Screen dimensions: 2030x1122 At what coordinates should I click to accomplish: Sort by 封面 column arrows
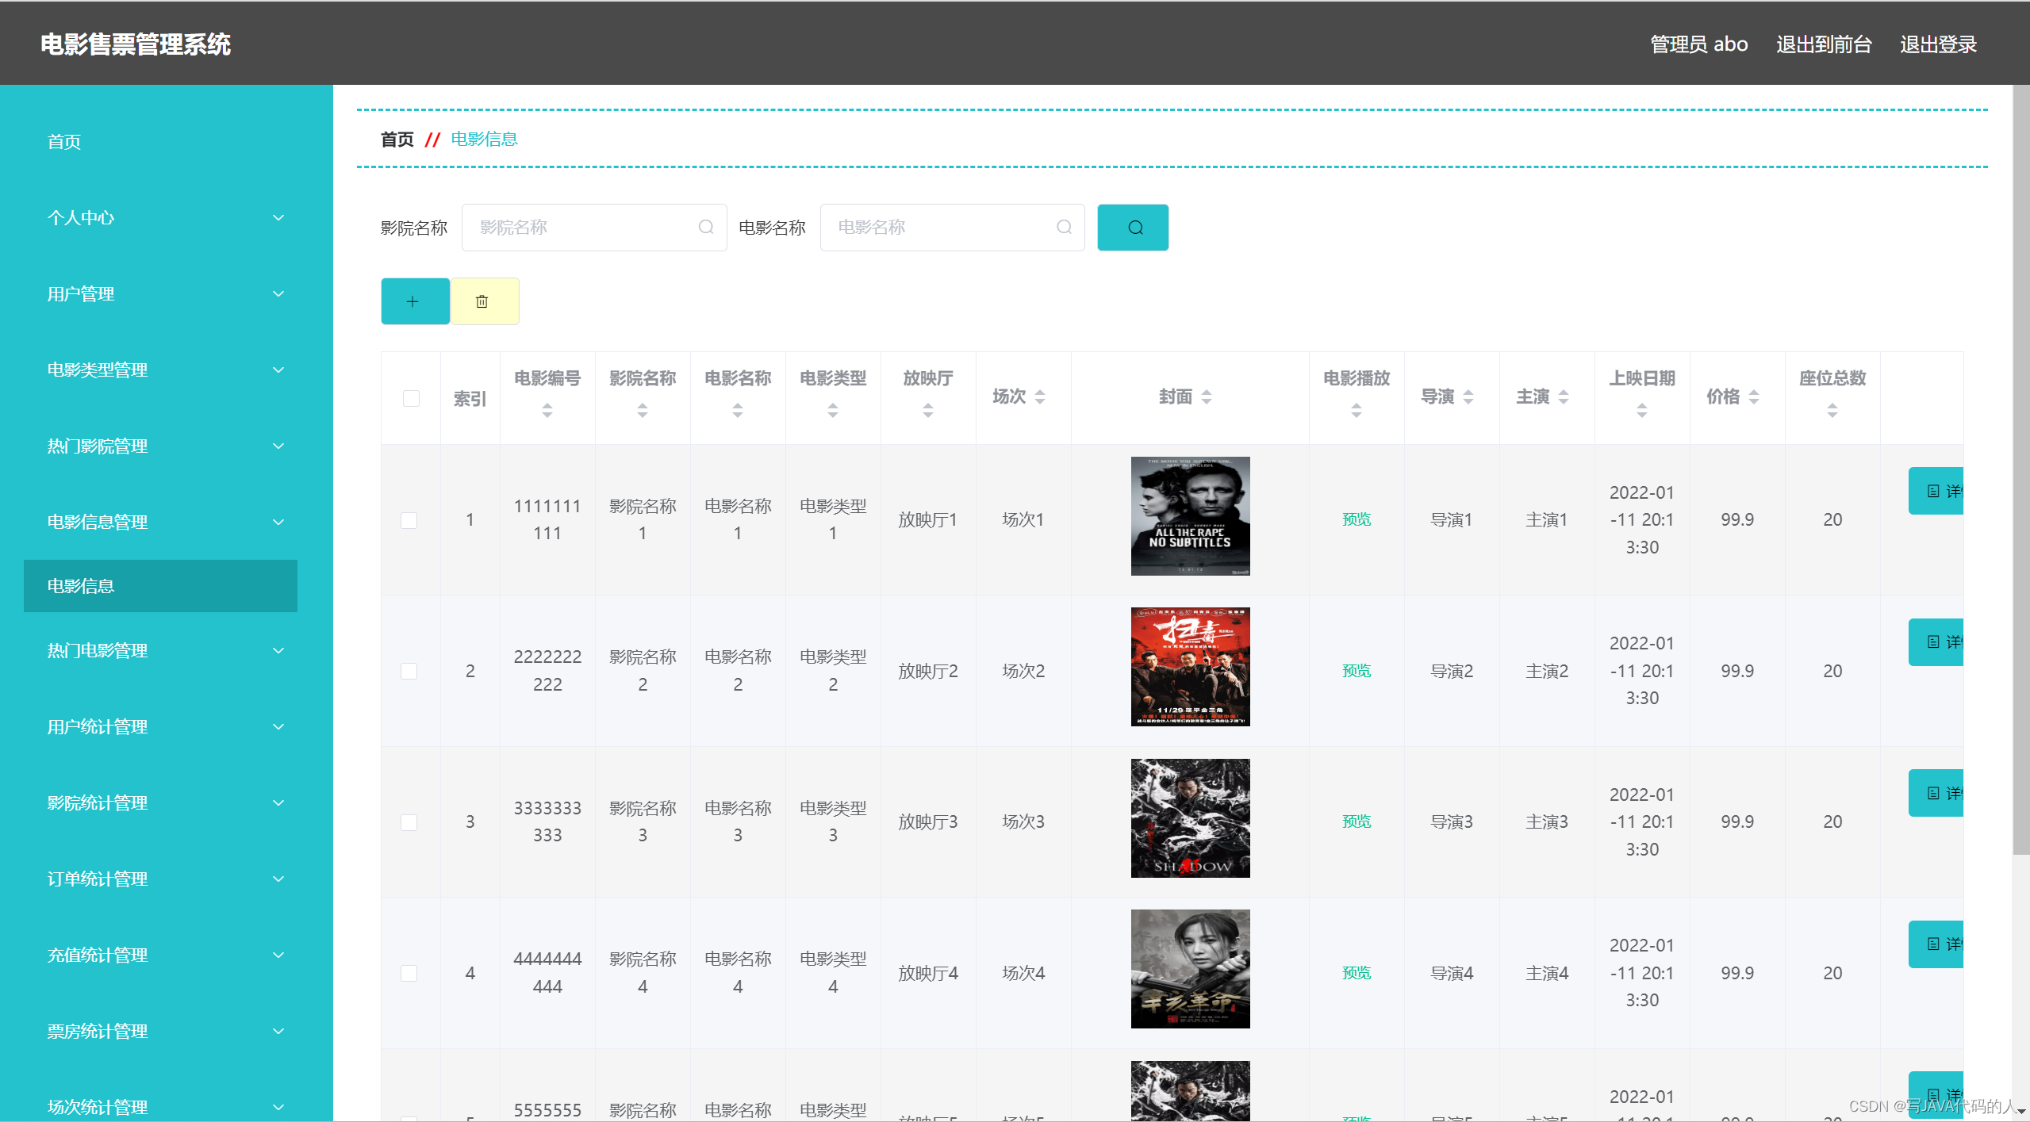1207,396
